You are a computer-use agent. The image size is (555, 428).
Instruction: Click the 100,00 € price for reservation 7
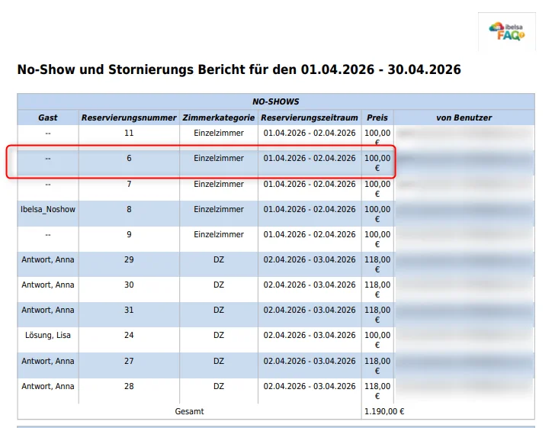(377, 189)
